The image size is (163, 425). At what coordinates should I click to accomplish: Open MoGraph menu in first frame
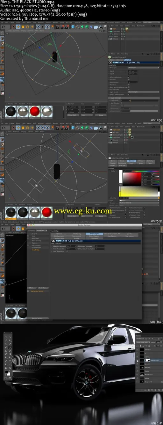pos(69,22)
